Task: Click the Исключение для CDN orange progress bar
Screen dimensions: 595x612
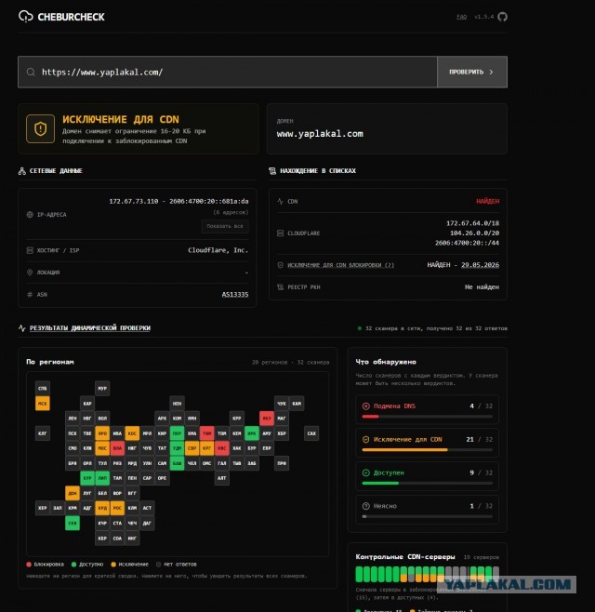Action: (x=428, y=449)
